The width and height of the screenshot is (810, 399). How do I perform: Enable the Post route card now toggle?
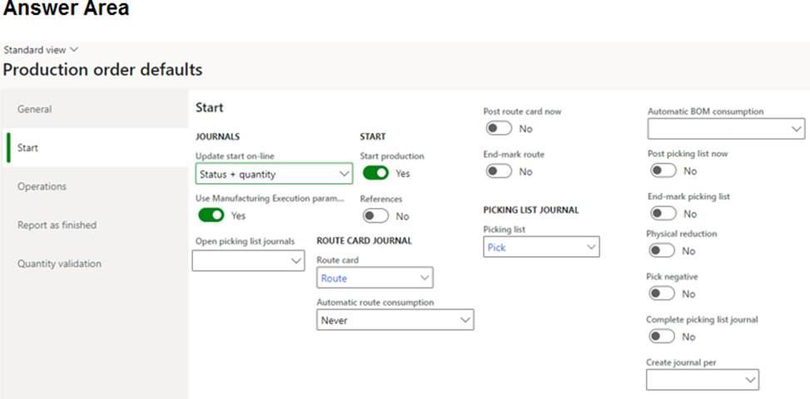tap(499, 128)
